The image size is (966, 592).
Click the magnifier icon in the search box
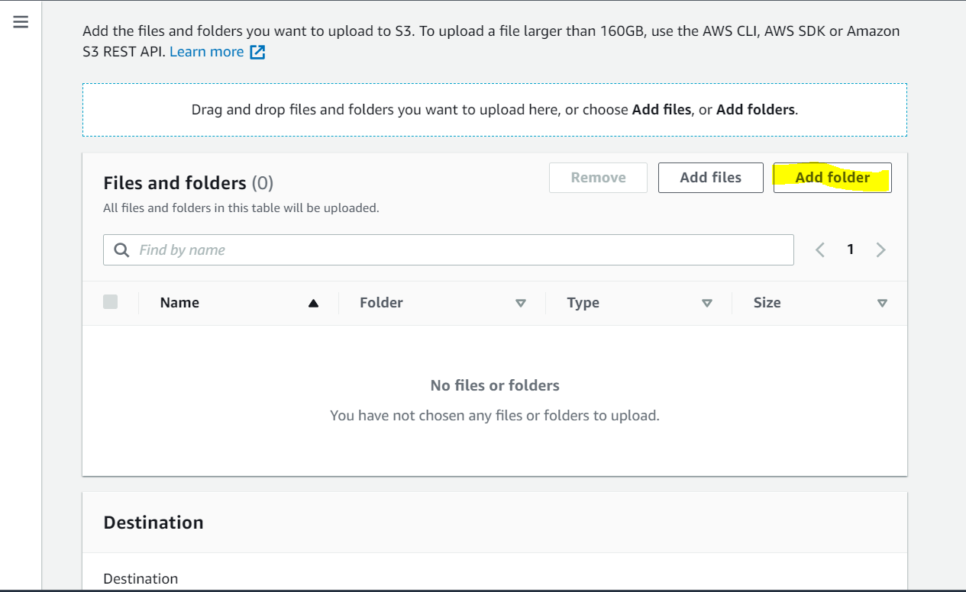121,250
